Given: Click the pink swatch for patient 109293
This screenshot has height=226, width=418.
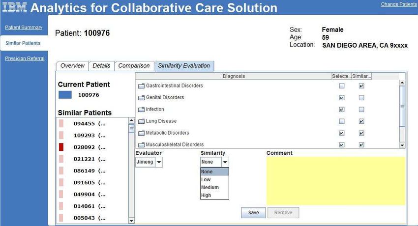Looking at the screenshot, I should click(x=61, y=135).
